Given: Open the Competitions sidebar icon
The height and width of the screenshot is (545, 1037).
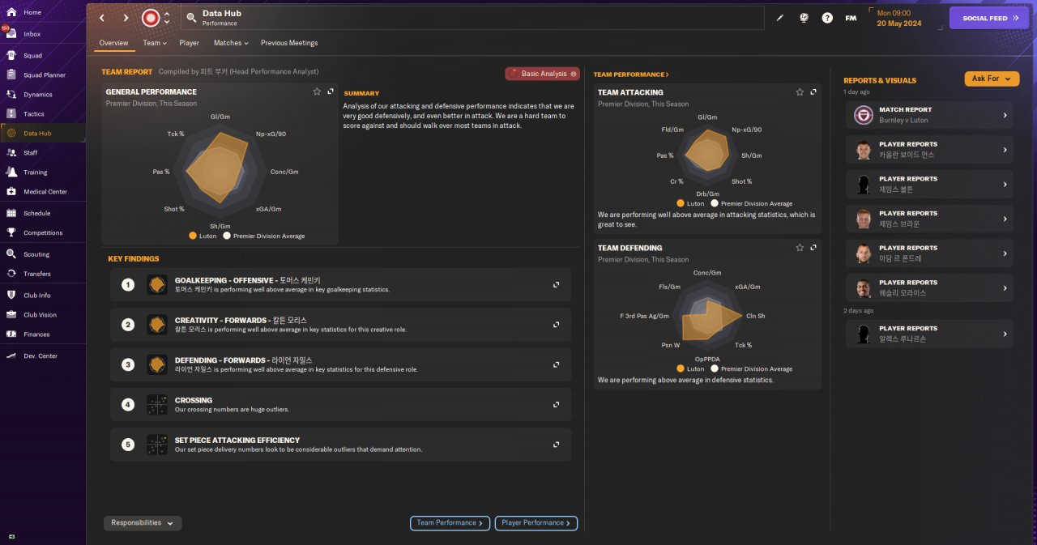Looking at the screenshot, I should coord(11,232).
